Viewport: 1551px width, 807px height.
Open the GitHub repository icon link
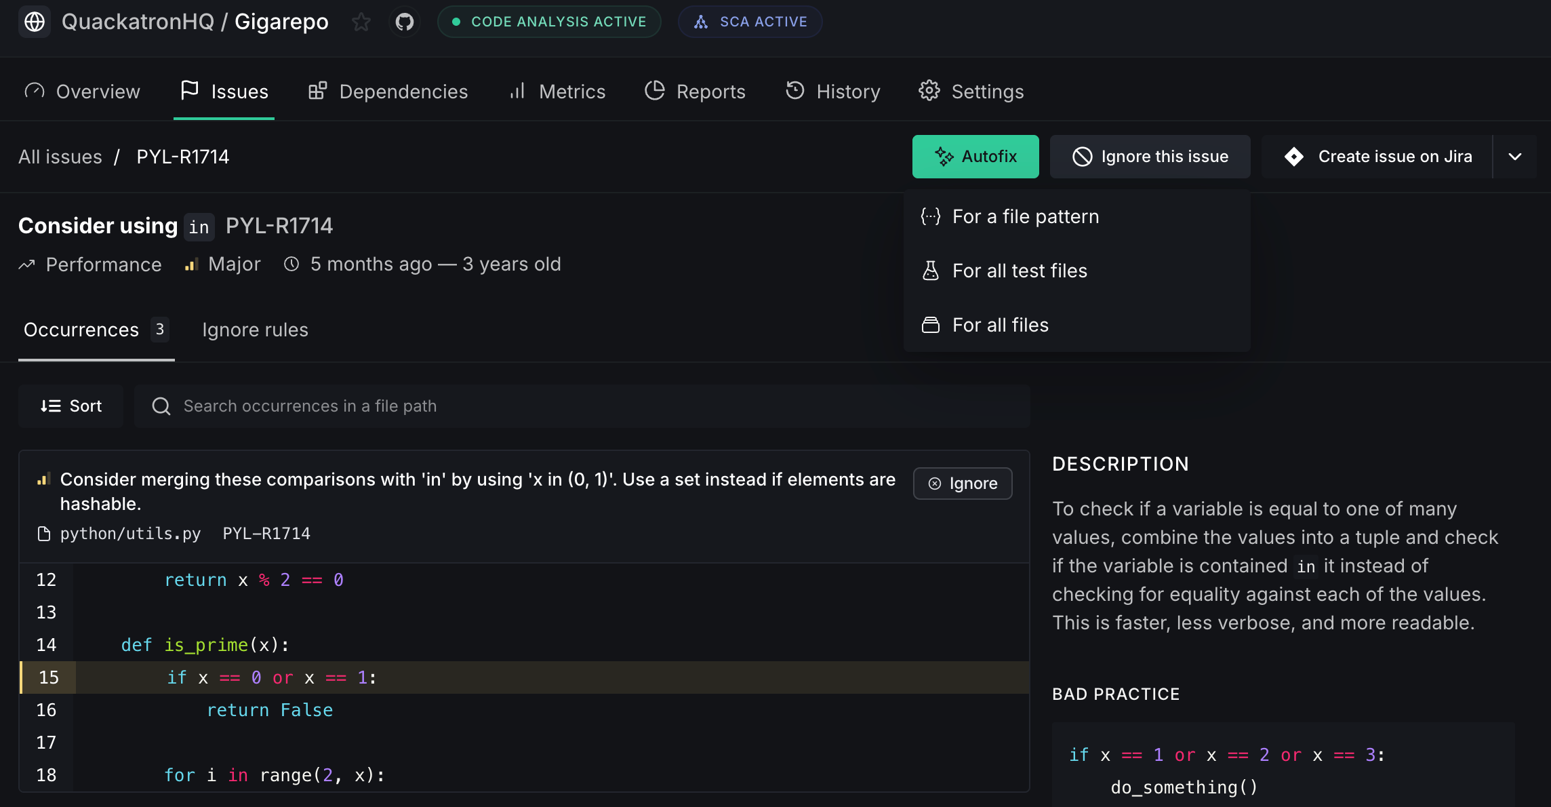[x=405, y=22]
